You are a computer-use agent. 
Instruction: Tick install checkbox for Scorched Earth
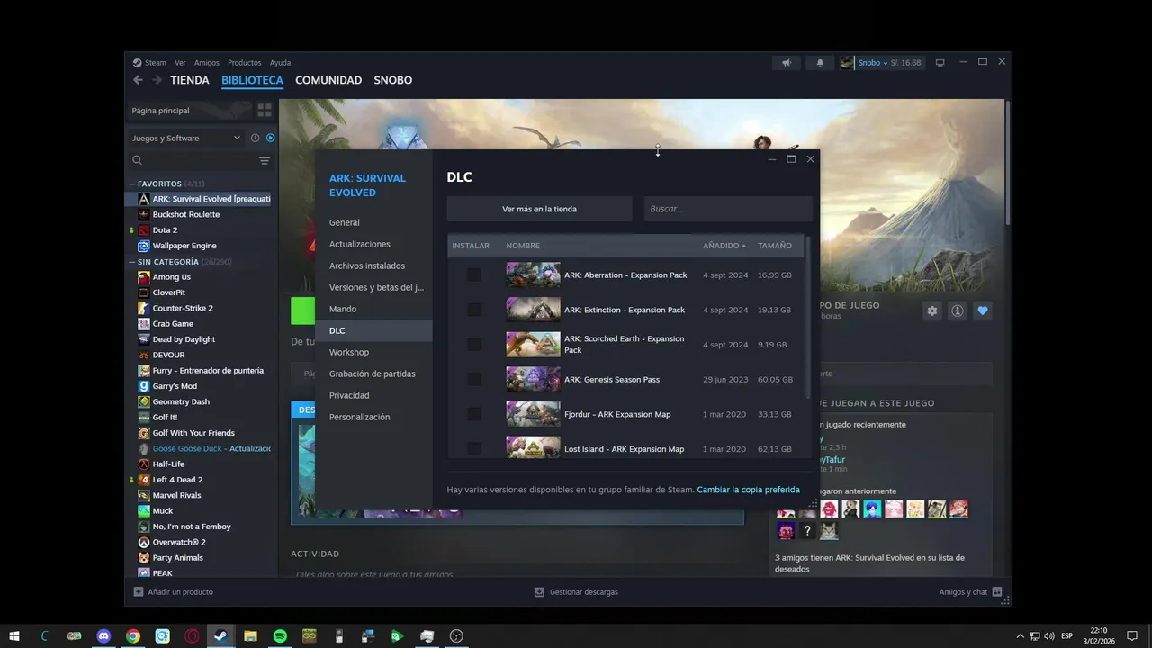[474, 345]
